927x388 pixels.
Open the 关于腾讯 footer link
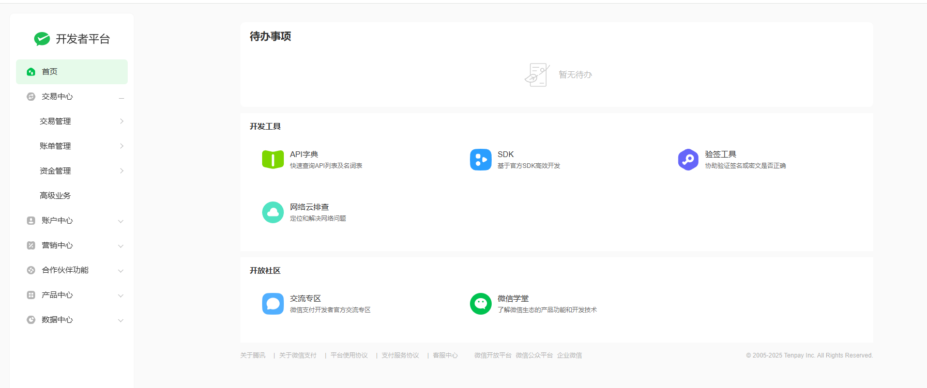(253, 355)
